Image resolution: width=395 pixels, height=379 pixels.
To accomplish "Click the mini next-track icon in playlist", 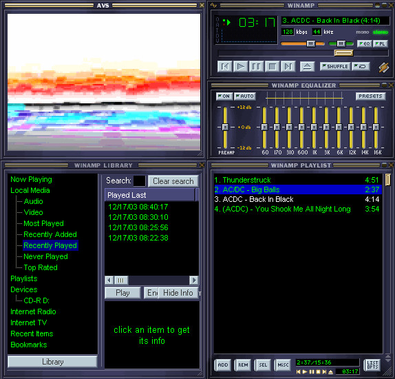I will 324,372.
